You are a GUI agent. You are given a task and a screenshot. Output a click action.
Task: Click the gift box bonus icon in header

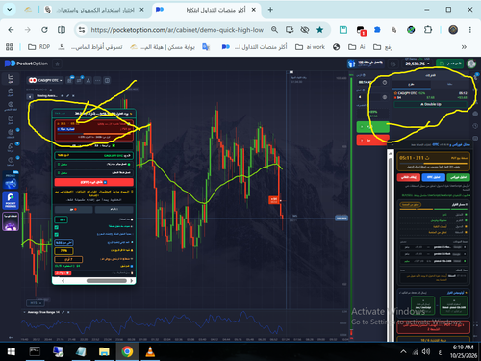tap(351, 64)
